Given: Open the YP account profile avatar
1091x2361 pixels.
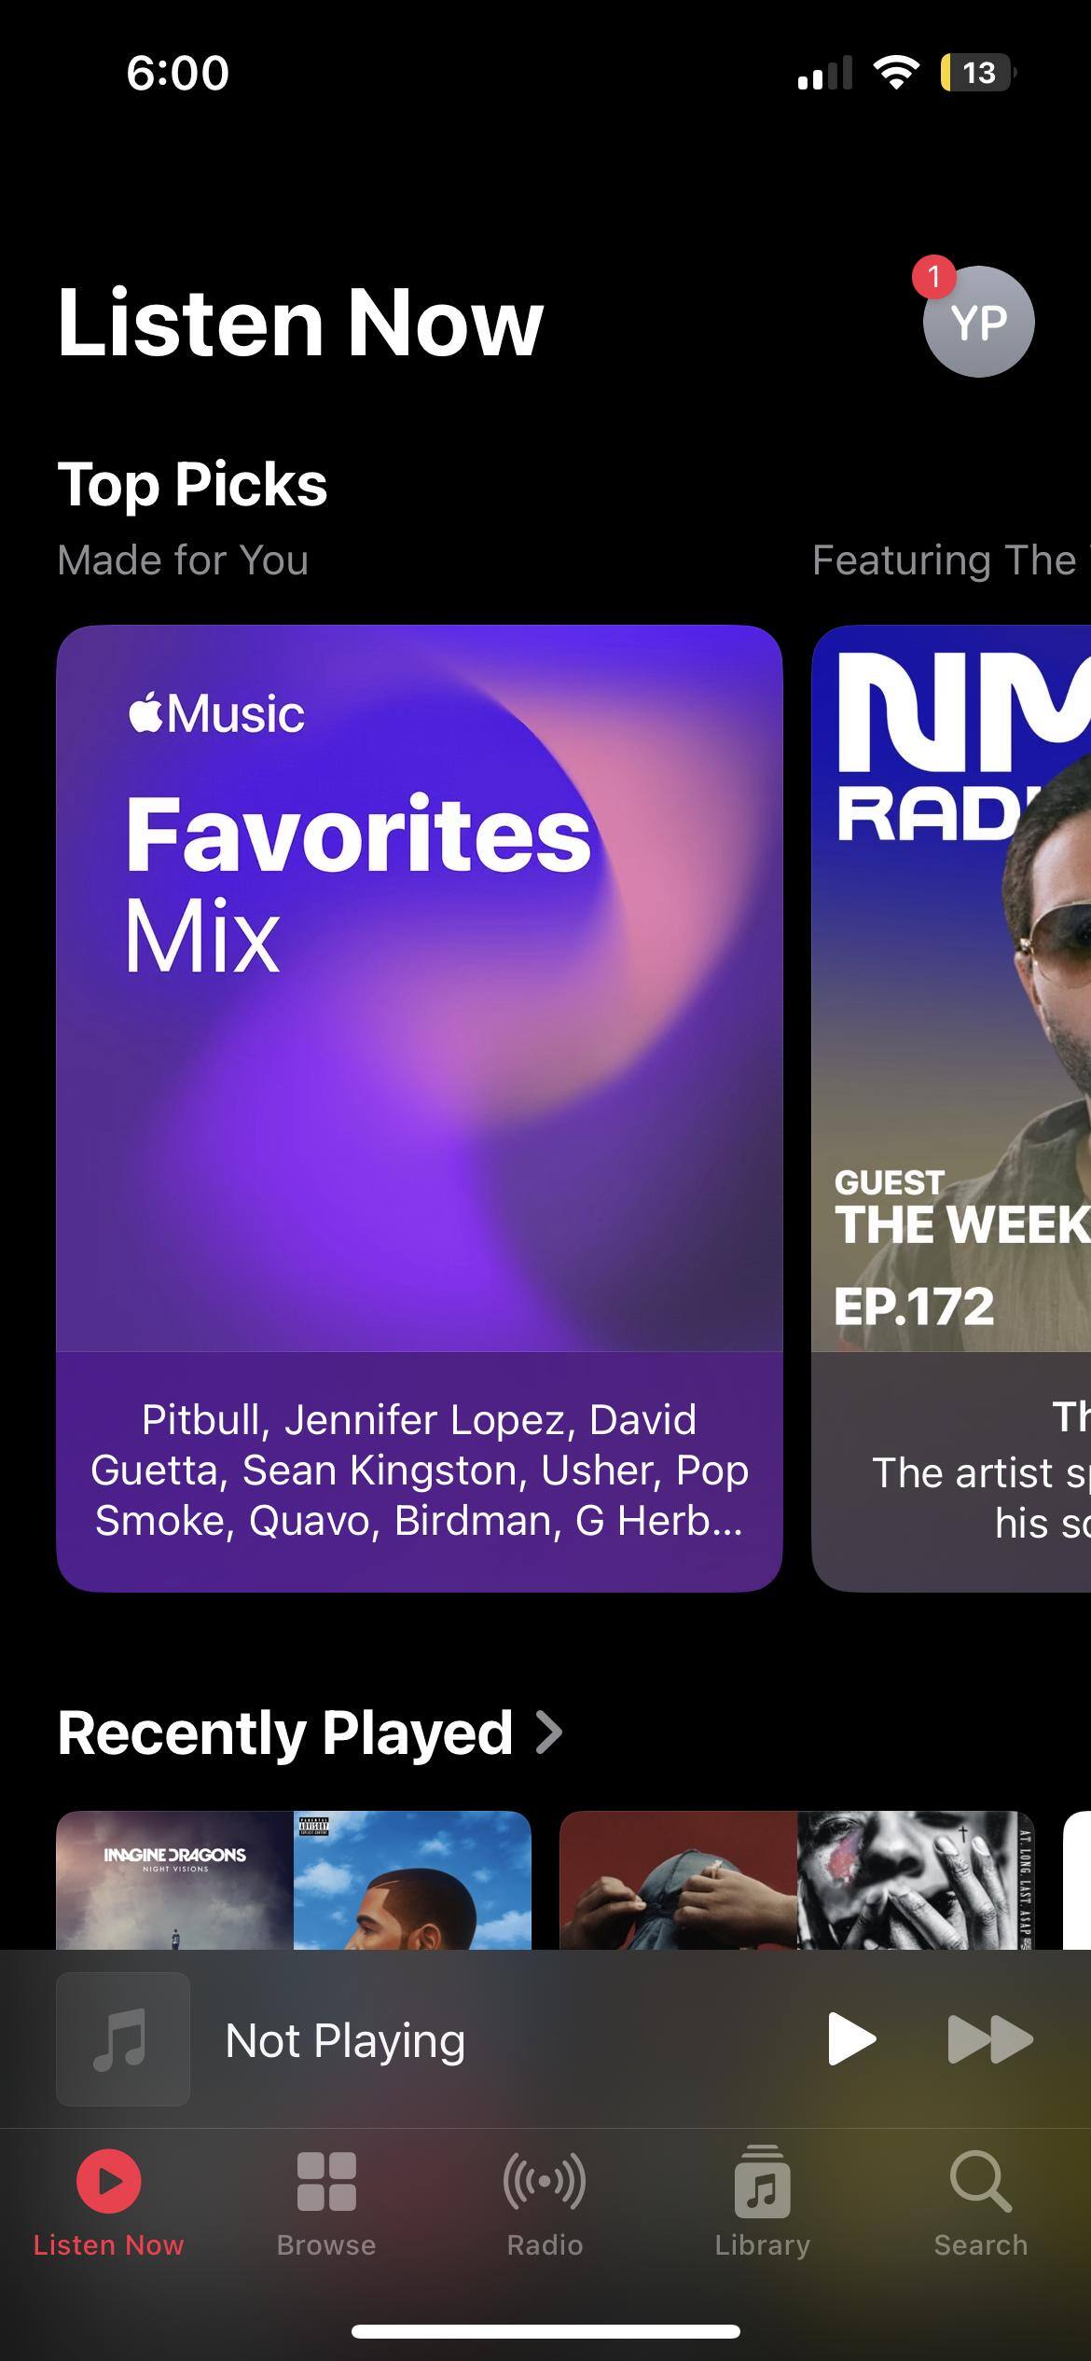Looking at the screenshot, I should pos(978,322).
